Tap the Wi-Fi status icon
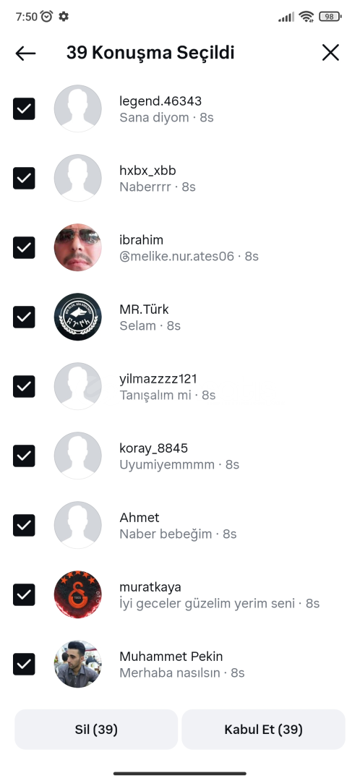Image resolution: width=360 pixels, height=781 pixels. pyautogui.click(x=307, y=17)
